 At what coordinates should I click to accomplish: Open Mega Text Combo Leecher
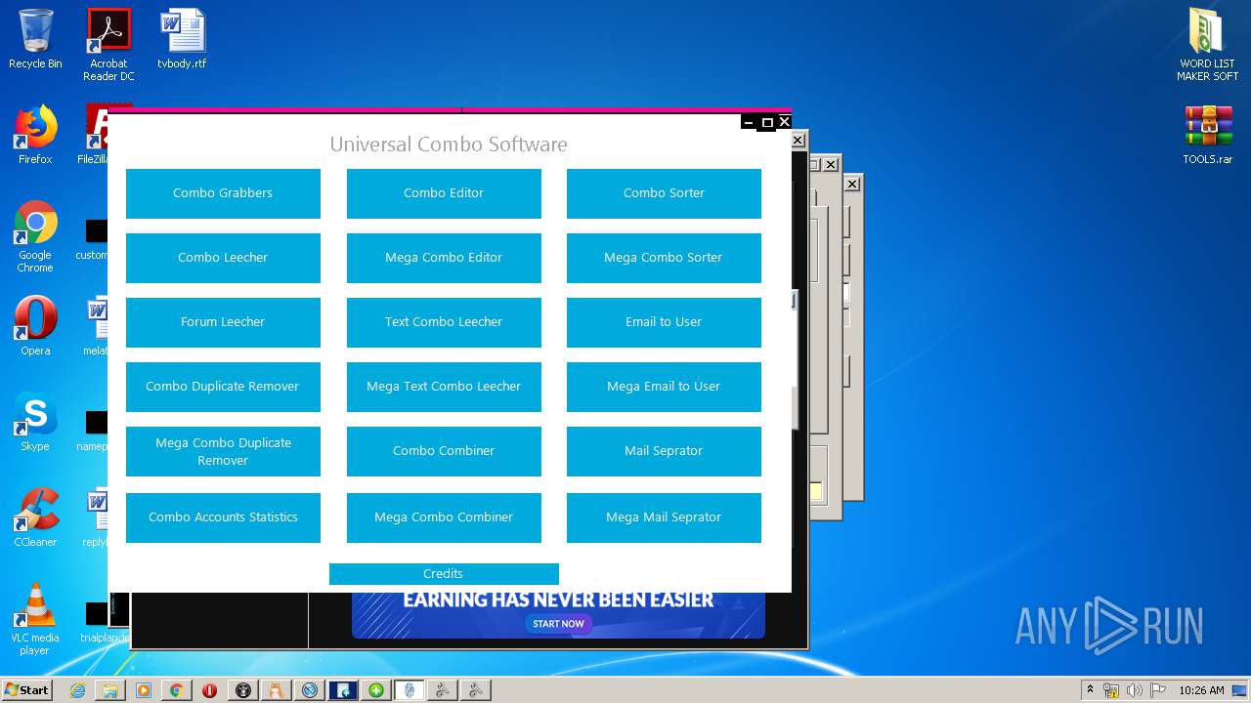(444, 387)
